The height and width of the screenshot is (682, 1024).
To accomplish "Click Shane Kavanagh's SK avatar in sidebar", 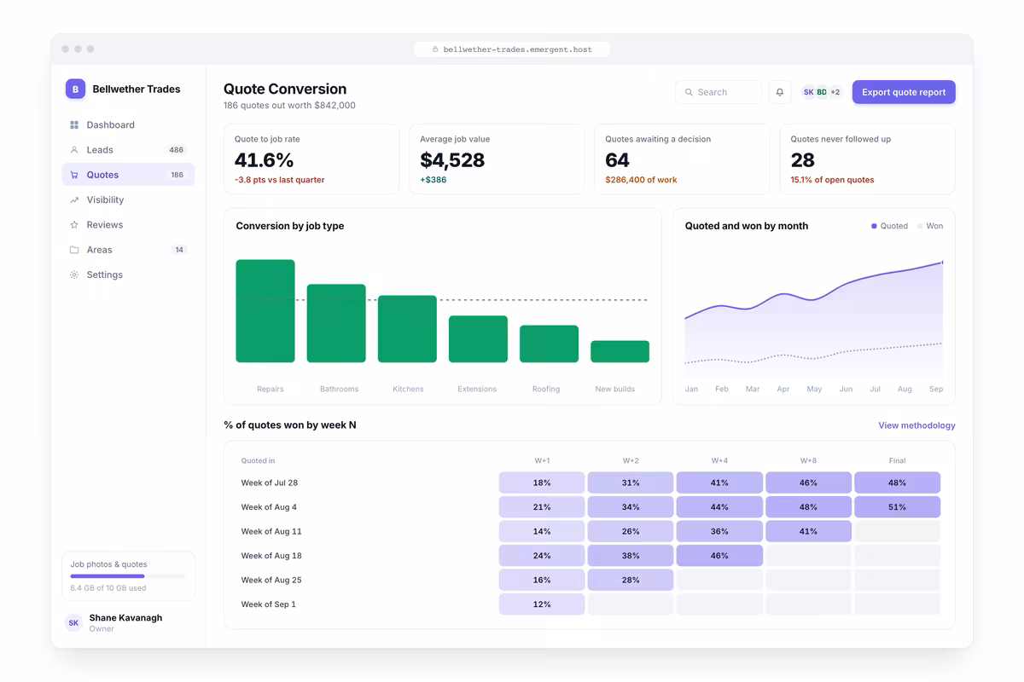I will 73,623.
